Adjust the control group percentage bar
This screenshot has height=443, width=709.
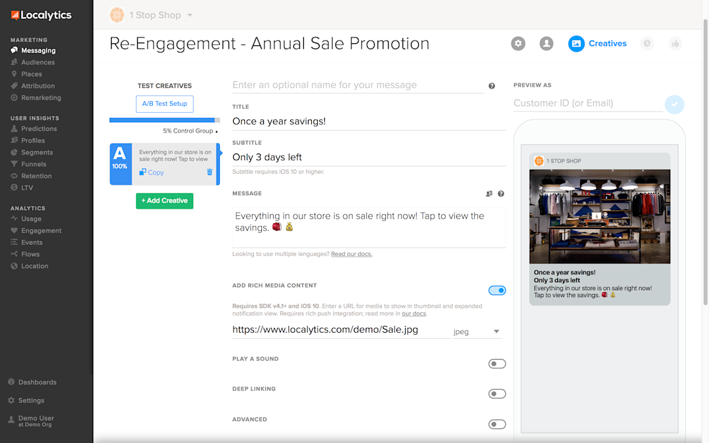(x=165, y=120)
